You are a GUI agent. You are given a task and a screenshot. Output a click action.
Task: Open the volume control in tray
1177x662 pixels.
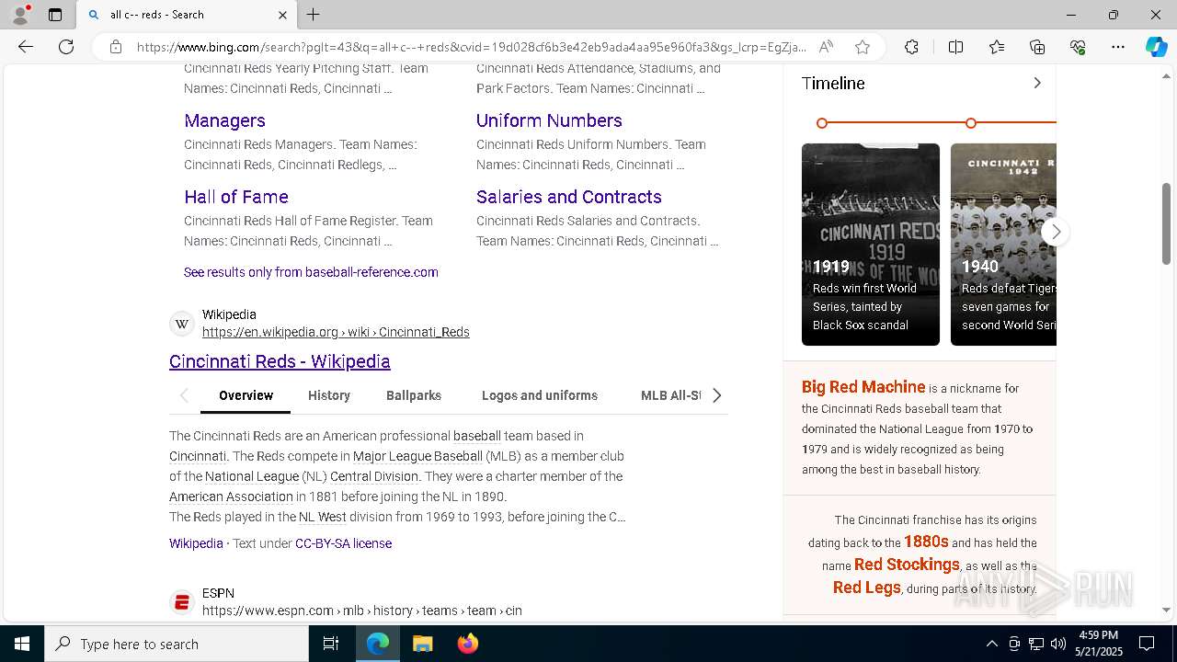coord(1058,644)
